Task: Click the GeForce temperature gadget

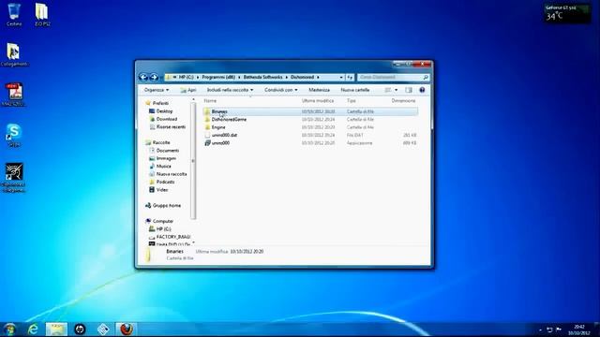Action: click(567, 13)
